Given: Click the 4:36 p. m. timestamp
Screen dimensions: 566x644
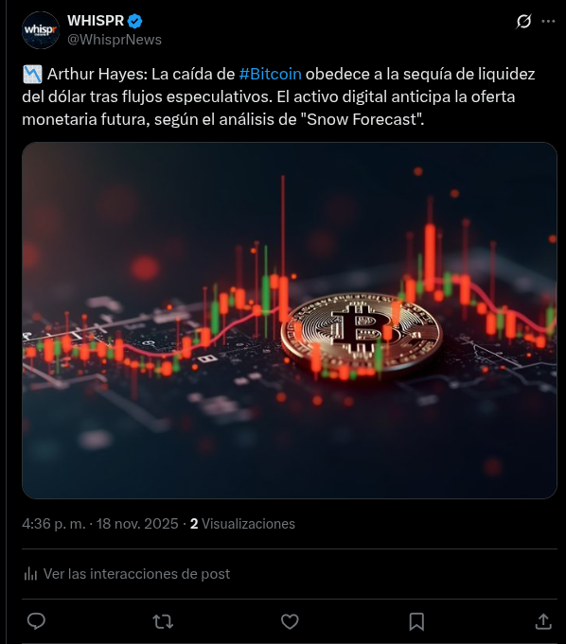Looking at the screenshot, I should pos(53,524).
